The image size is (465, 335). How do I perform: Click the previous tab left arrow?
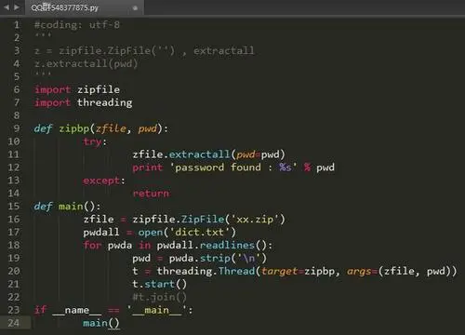[7, 7]
